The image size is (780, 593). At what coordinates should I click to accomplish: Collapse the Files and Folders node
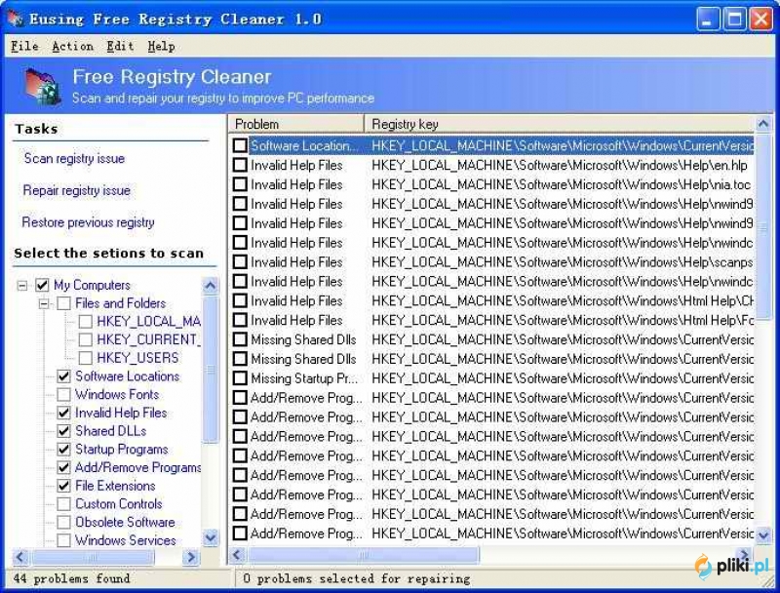[x=44, y=303]
